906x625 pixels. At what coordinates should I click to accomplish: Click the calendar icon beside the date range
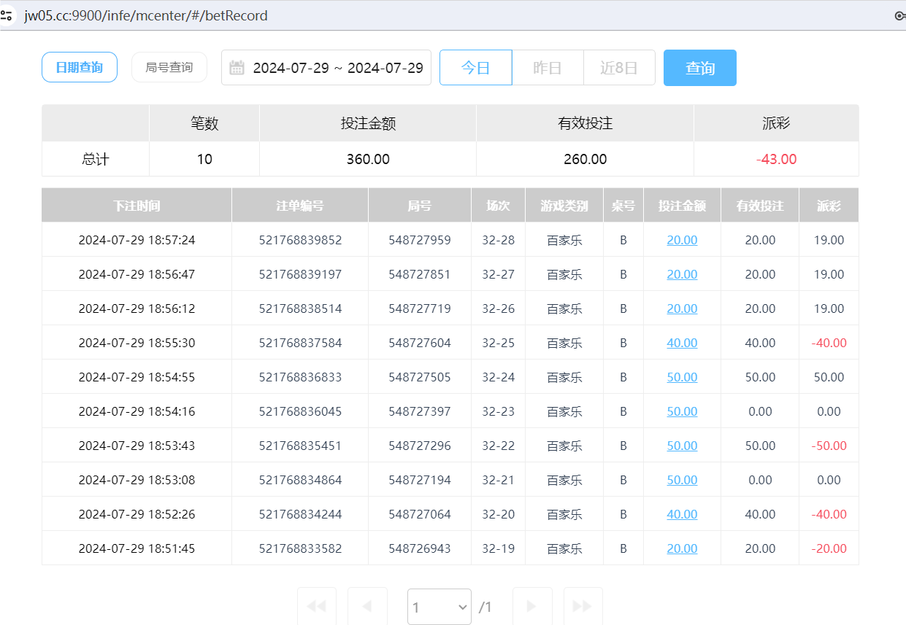[237, 67]
